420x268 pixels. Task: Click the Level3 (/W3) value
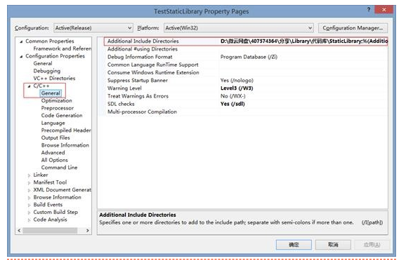pyautogui.click(x=237, y=88)
